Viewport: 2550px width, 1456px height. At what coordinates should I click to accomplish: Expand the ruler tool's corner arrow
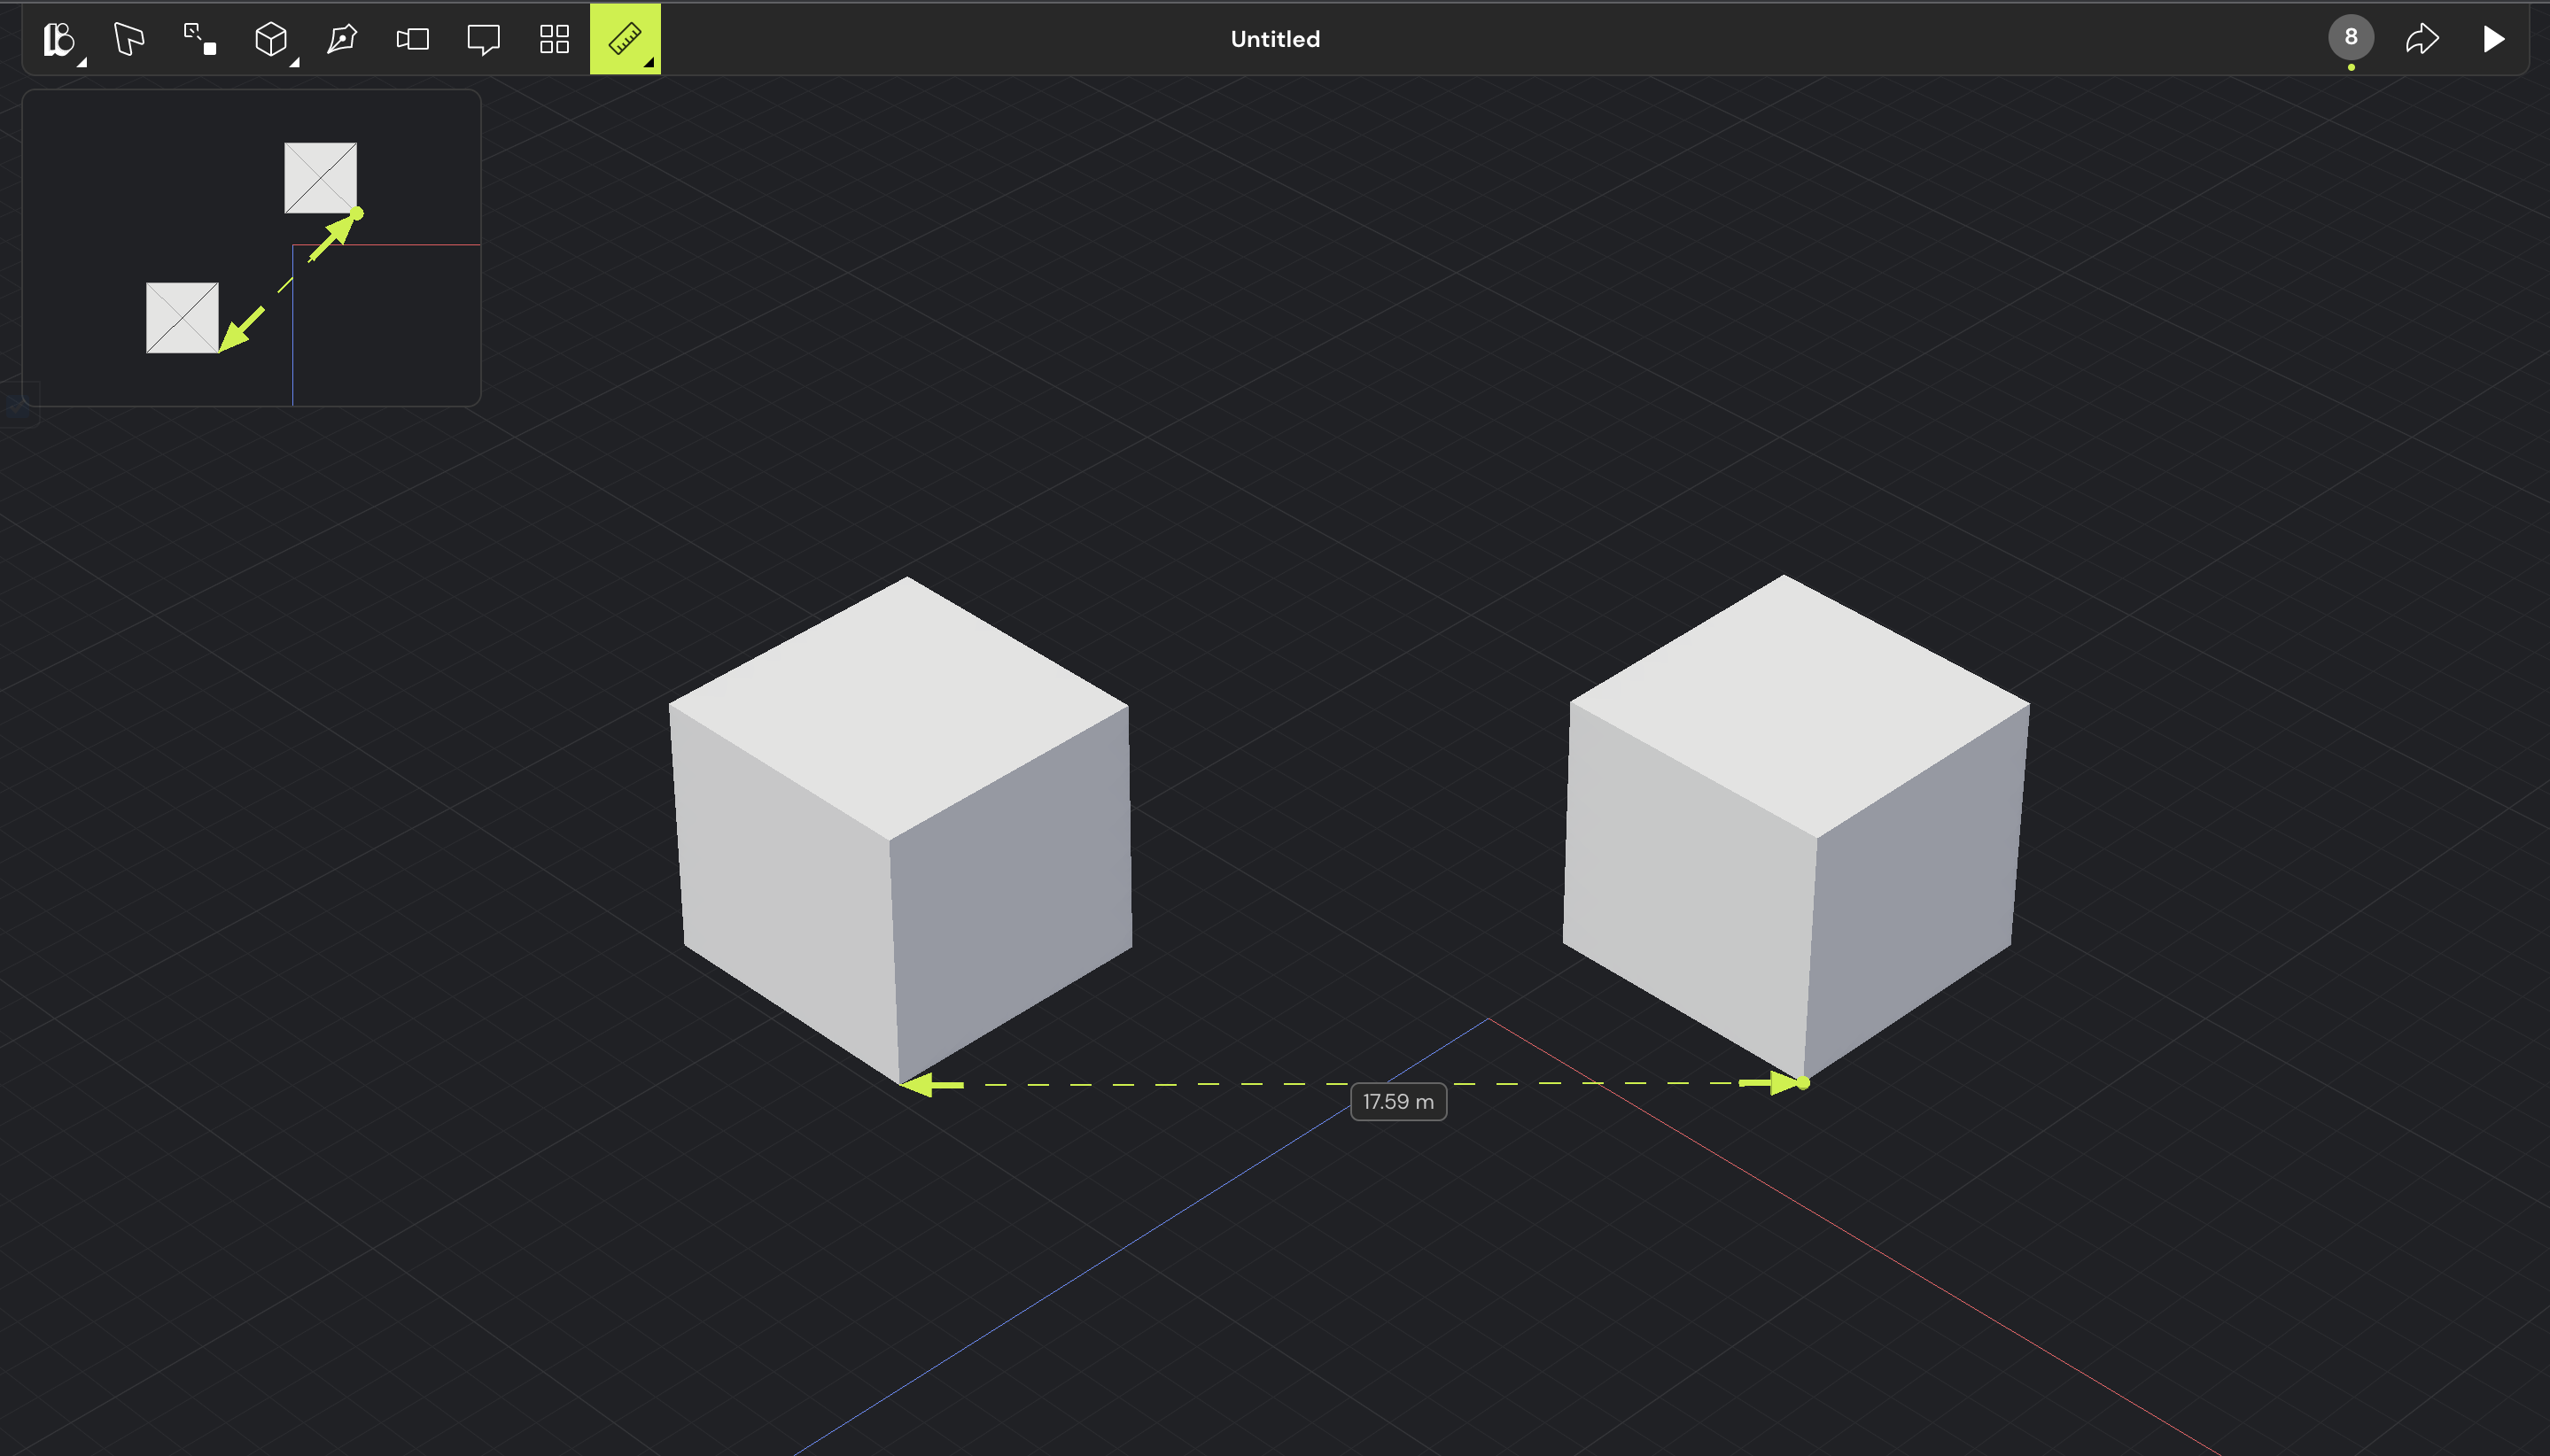(649, 63)
